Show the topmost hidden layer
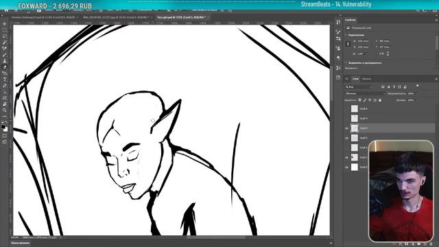439x247 pixels. [x=346, y=108]
